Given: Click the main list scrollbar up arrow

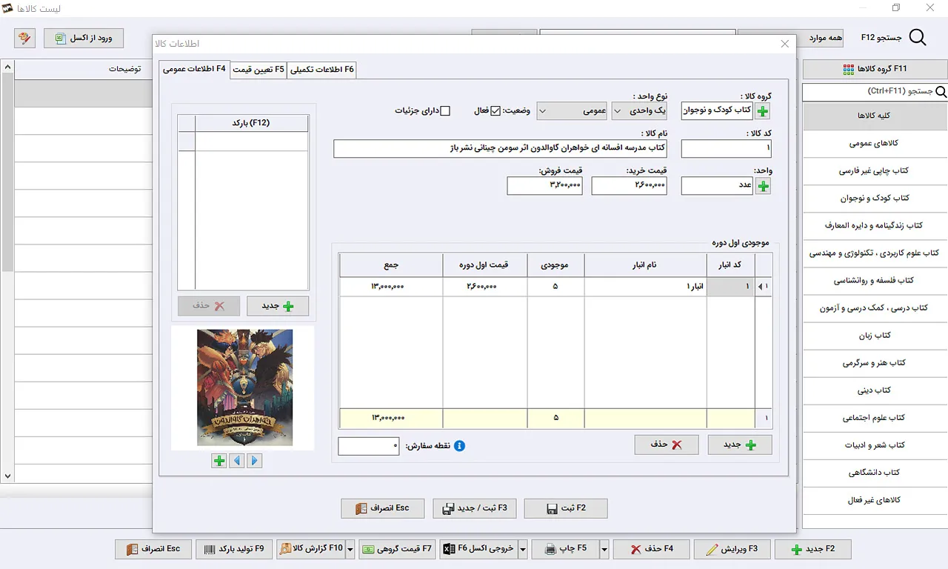Looking at the screenshot, I should 7,67.
